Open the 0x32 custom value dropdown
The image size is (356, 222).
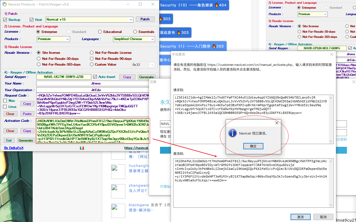coord(152,65)
